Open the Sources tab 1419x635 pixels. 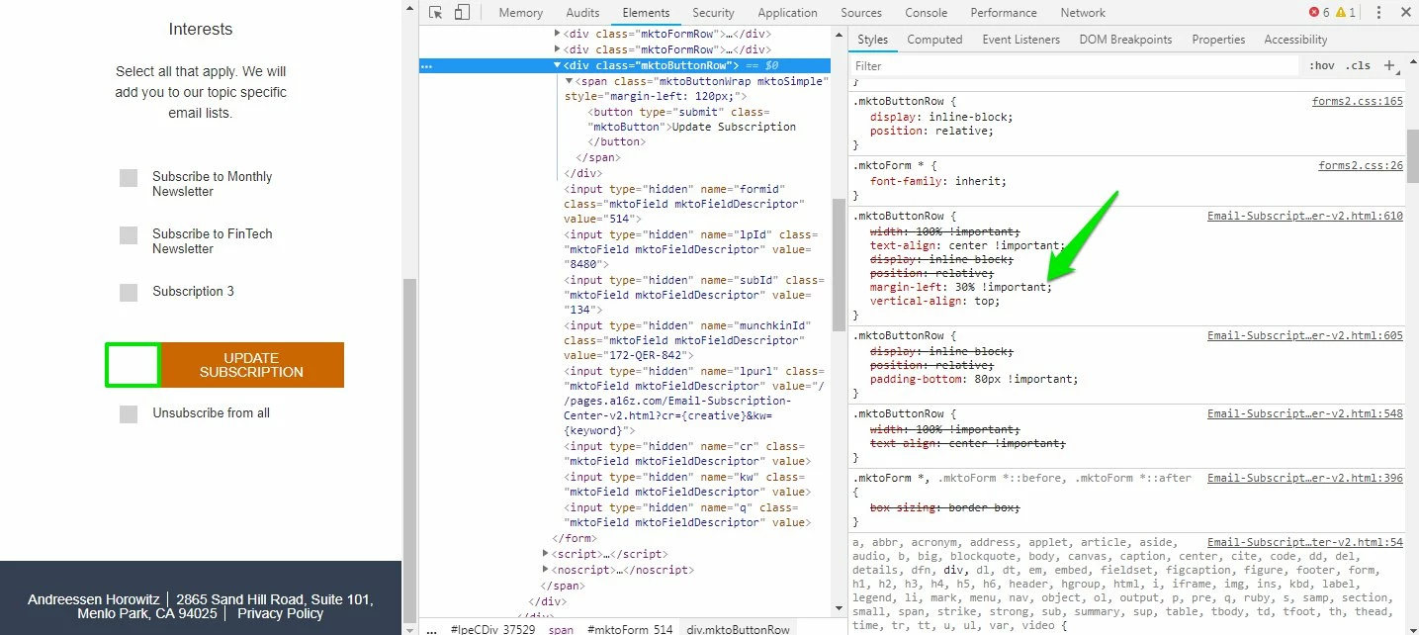[860, 13]
